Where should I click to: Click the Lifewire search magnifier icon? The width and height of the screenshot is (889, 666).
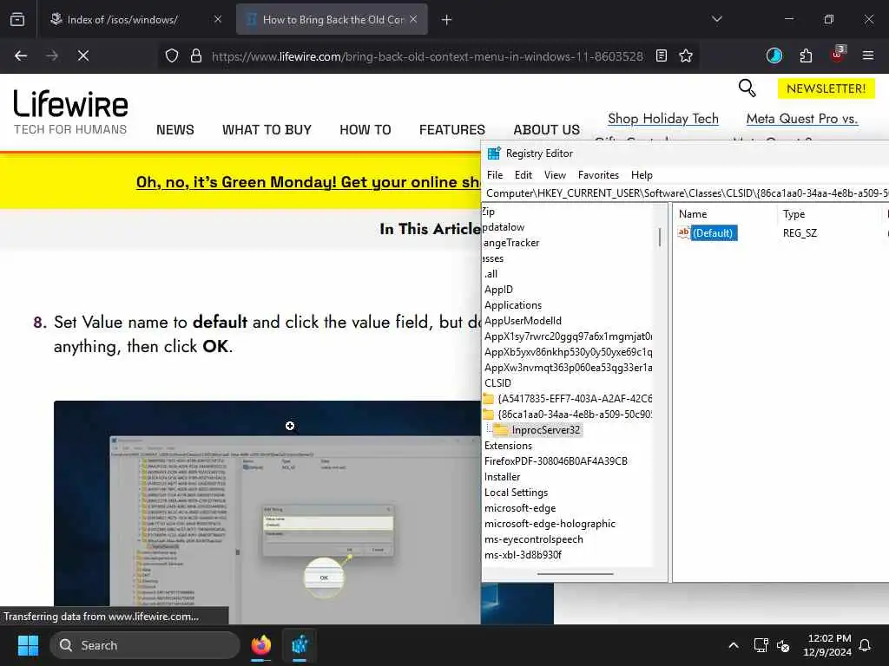coord(747,88)
